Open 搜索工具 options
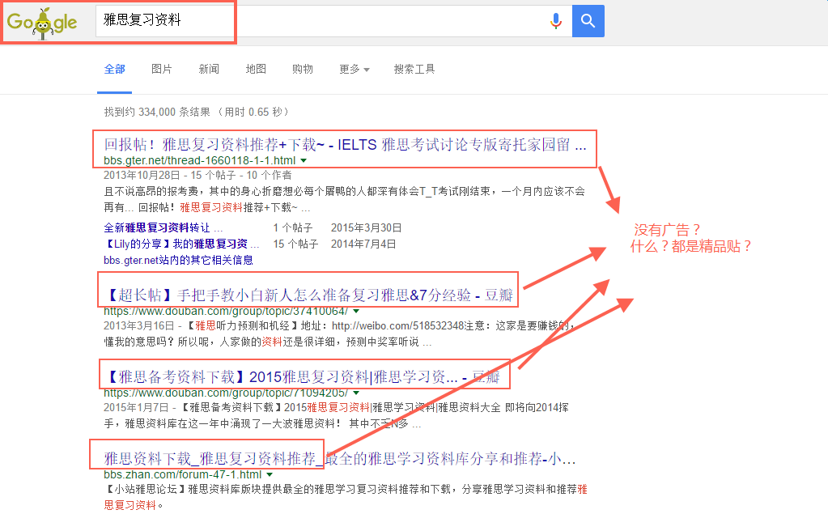This screenshot has height=514, width=828. coord(414,69)
